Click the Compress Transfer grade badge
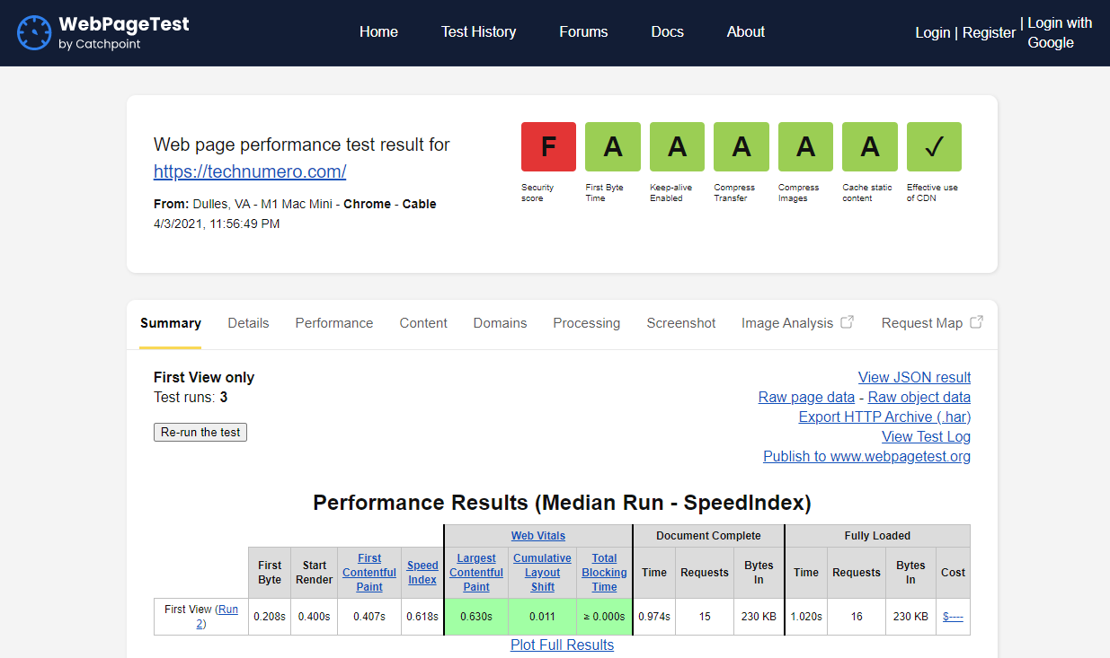1110x658 pixels. 741,146
